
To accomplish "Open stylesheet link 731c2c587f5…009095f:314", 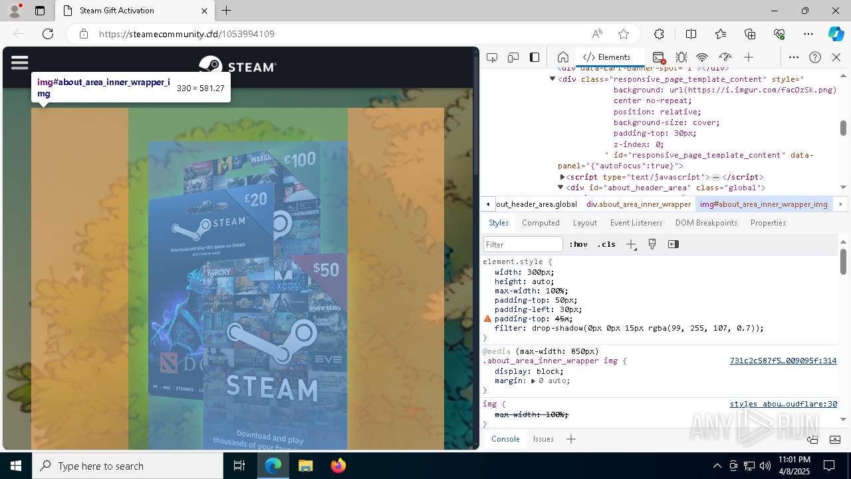I will pyautogui.click(x=783, y=361).
